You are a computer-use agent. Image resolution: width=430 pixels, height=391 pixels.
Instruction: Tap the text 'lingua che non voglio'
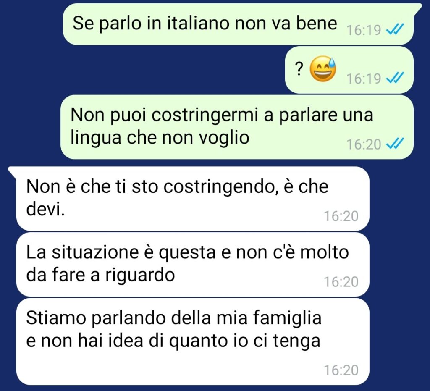pos(160,137)
